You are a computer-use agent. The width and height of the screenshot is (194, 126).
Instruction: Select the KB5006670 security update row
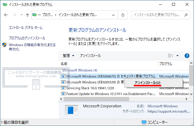pyautogui.click(x=124, y=76)
